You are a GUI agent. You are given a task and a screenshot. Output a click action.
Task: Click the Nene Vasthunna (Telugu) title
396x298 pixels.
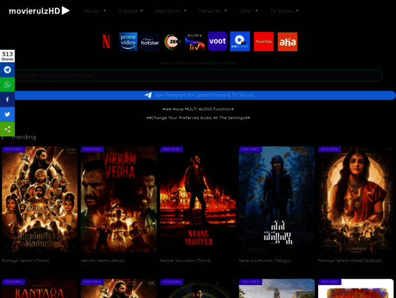[x=264, y=261]
